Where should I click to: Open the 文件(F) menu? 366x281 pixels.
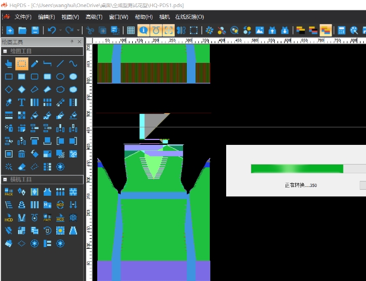tap(22, 17)
